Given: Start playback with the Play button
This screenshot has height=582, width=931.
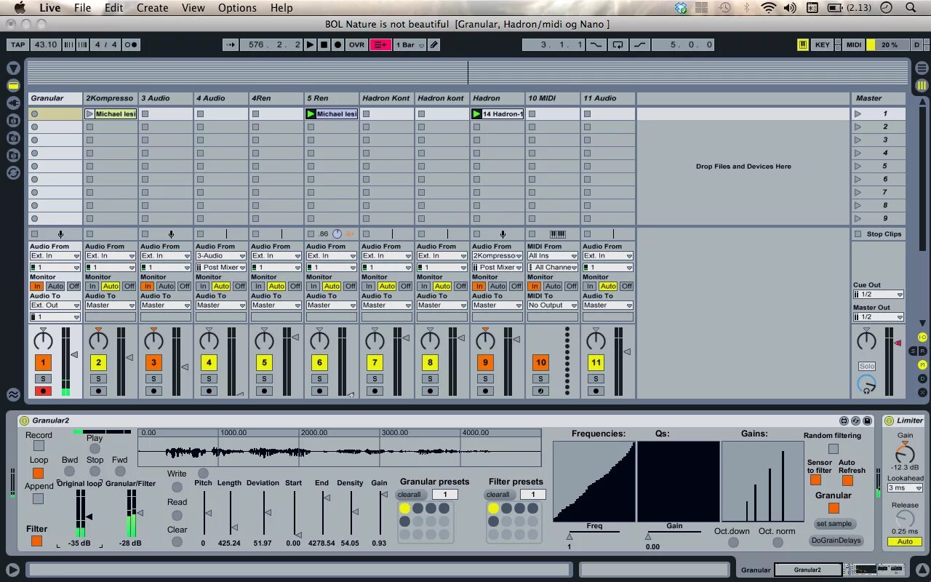Looking at the screenshot, I should pos(311,44).
